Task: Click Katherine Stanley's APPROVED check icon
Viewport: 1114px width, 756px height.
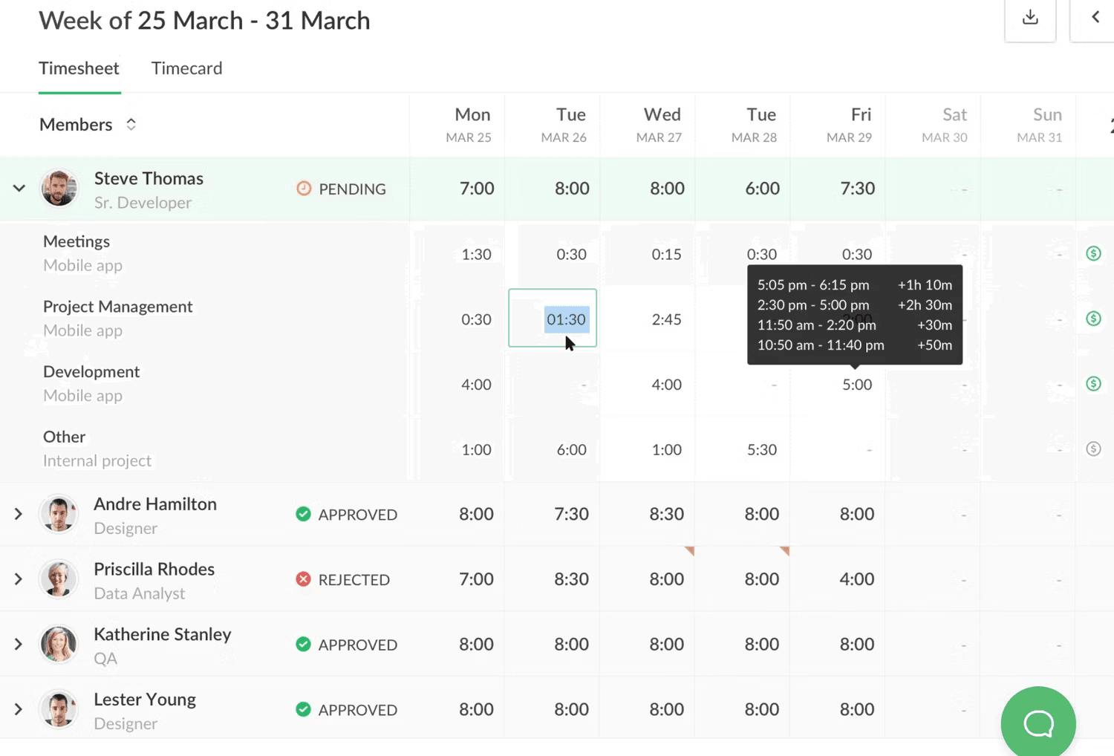Action: pos(303,644)
